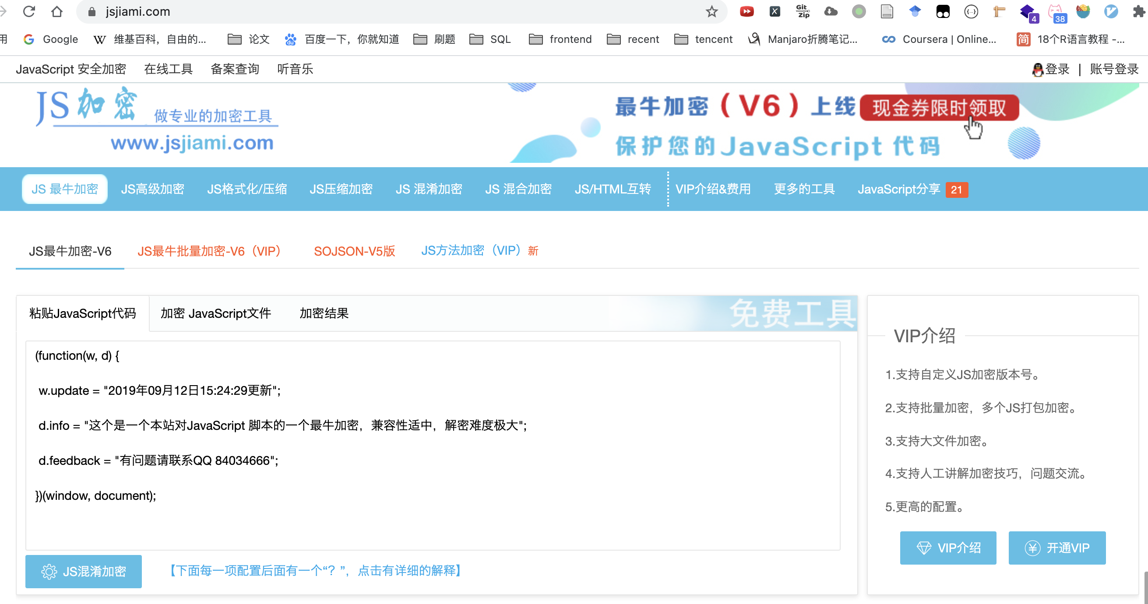1148x604 pixels.
Task: Click the JS混淆加密 button
Action: (x=83, y=572)
